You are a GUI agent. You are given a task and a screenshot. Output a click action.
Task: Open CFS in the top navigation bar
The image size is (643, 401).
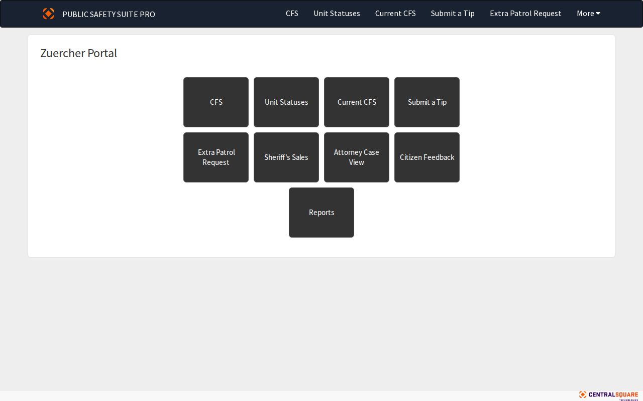coord(292,14)
